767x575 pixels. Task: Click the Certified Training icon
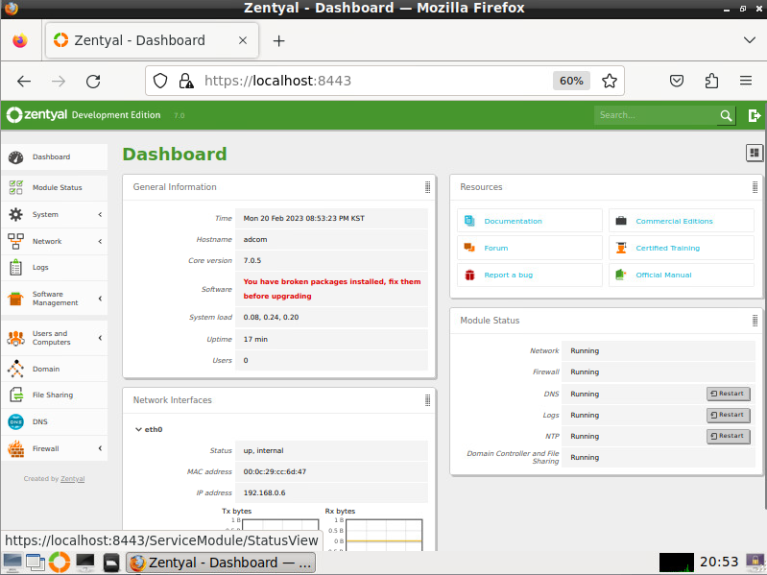[621, 248]
